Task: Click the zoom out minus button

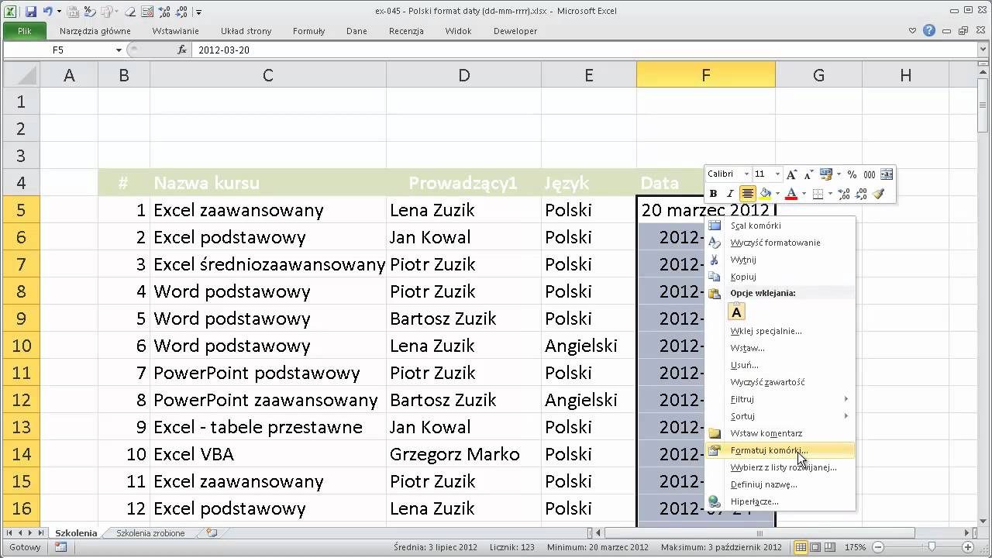Action: [878, 546]
